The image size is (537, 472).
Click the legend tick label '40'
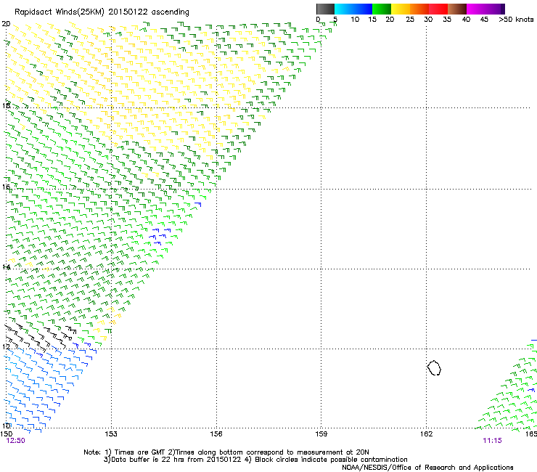coord(466,20)
